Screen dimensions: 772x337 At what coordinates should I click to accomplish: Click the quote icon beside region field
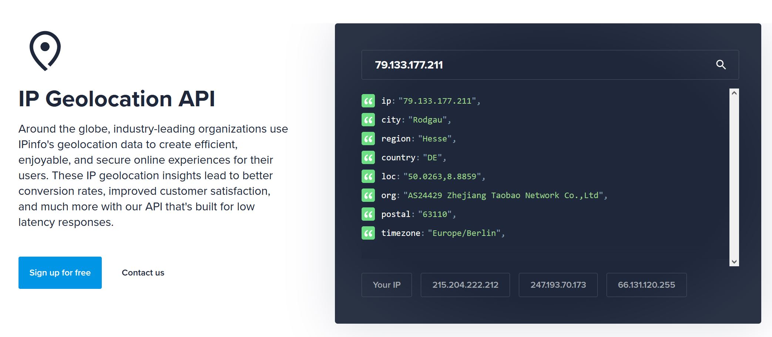click(x=368, y=139)
